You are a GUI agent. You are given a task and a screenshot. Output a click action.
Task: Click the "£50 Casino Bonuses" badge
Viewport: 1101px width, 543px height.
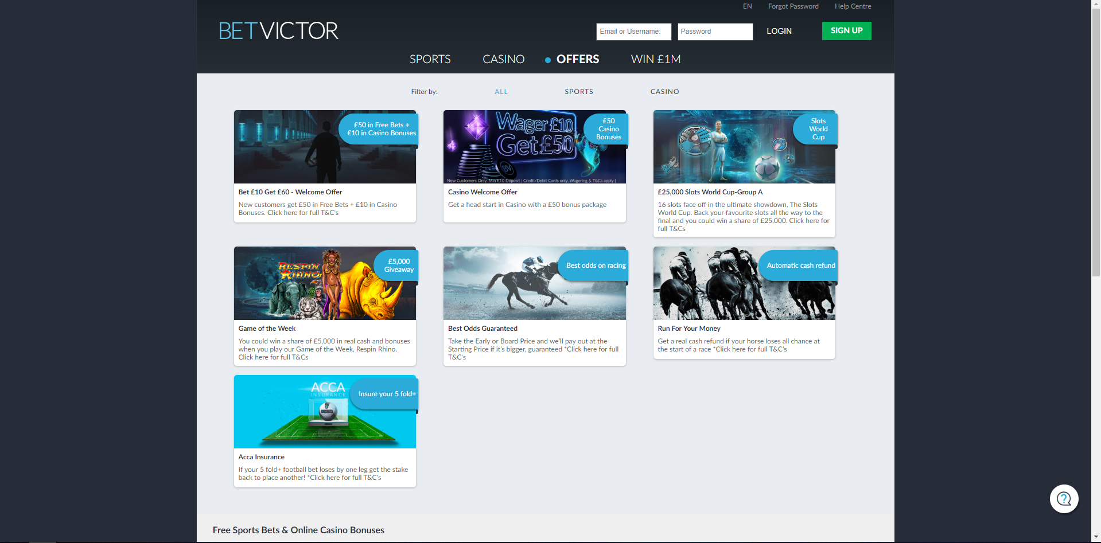(x=607, y=128)
